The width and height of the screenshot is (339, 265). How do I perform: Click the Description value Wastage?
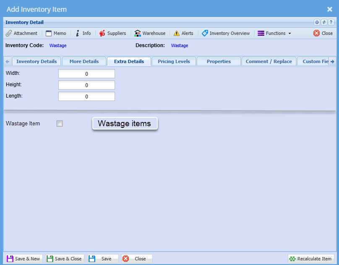(180, 45)
